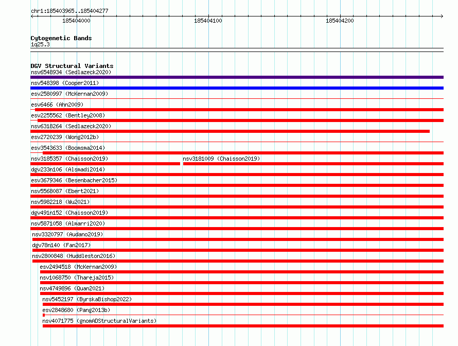Screen dimensions: 458x346
Task: Open the esv2580997 (McKernan2009) label
Action: click(69, 94)
